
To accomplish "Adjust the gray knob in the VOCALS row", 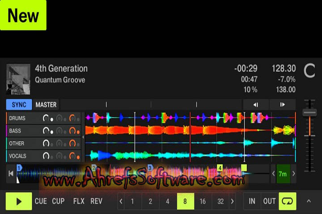I will (x=59, y=156).
